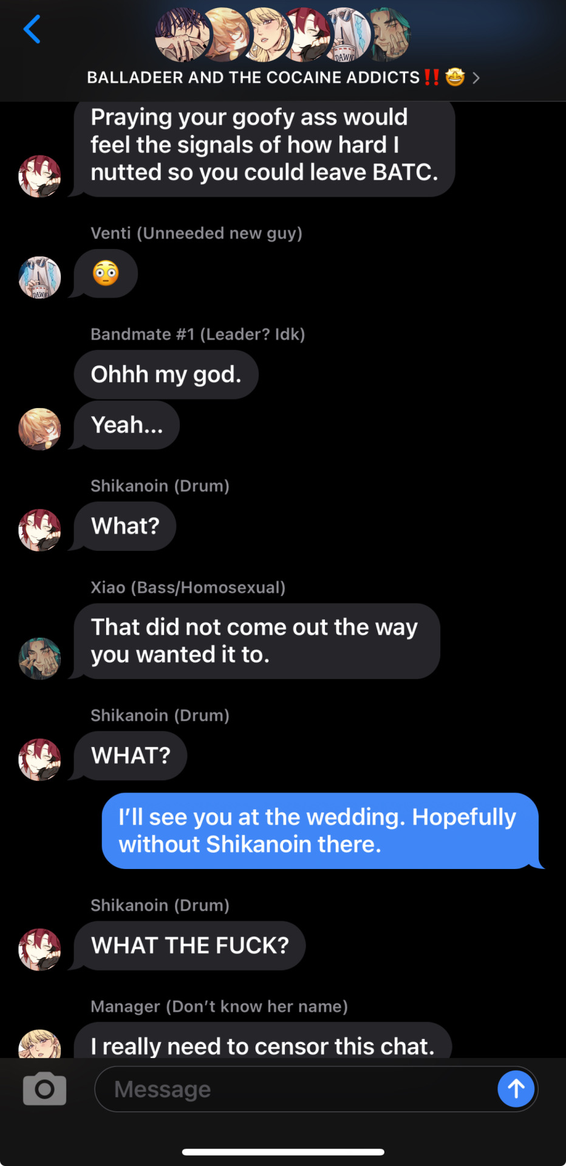Tap the blue back arrow
This screenshot has height=1166, width=566.
(x=32, y=29)
